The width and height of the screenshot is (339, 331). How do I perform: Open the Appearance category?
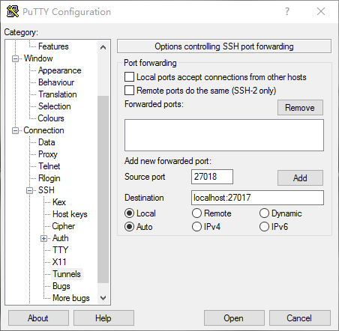[x=60, y=70]
